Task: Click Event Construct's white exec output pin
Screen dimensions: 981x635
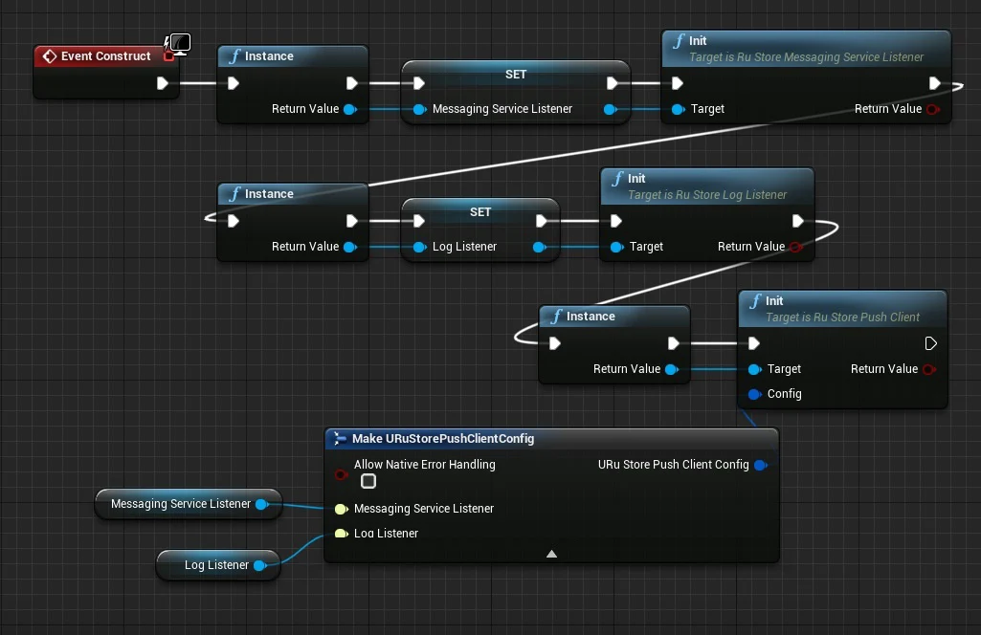Action: pyautogui.click(x=162, y=83)
